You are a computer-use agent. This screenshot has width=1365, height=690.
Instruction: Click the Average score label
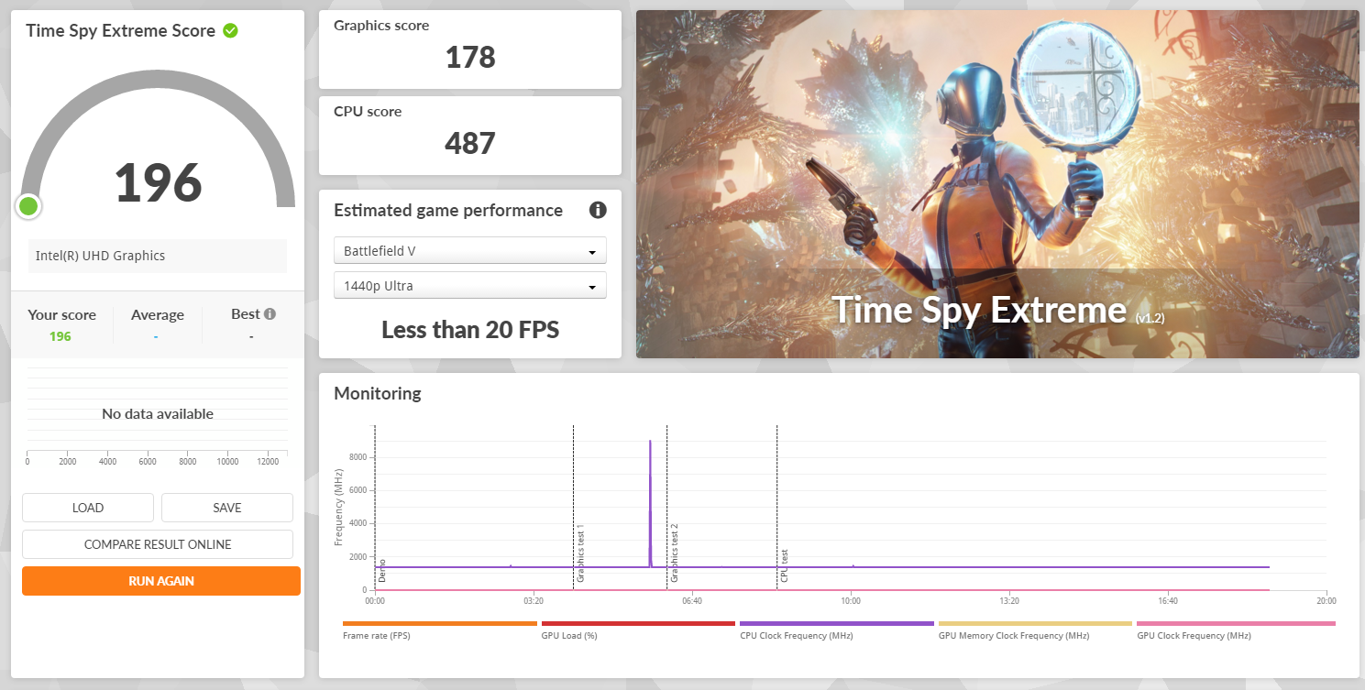pos(158,314)
